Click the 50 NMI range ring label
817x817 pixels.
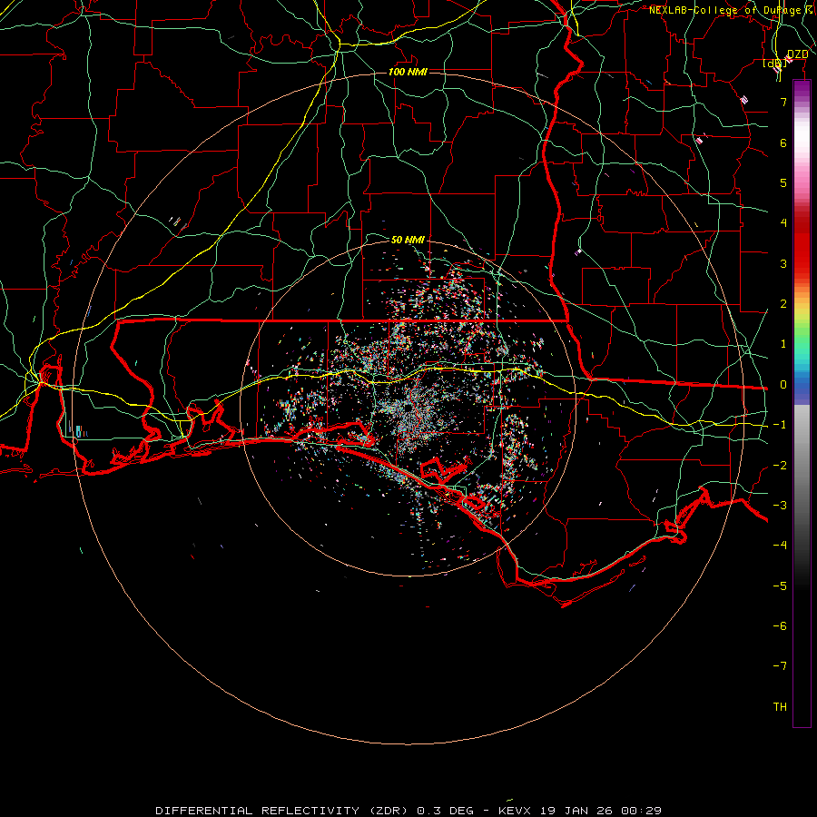point(408,240)
